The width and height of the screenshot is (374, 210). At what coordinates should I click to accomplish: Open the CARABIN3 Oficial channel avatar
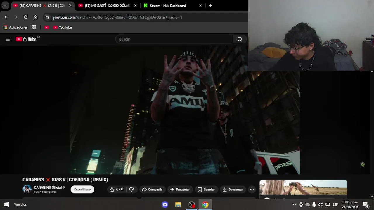[x=27, y=189]
